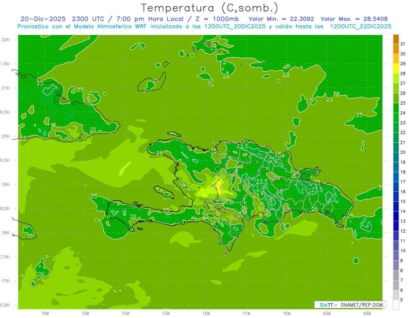
Task: Click the '19N' latitude axis label
Action: (x=5, y=185)
